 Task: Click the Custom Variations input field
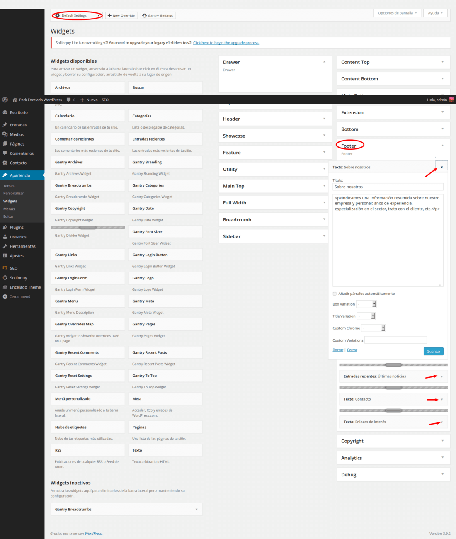395,340
